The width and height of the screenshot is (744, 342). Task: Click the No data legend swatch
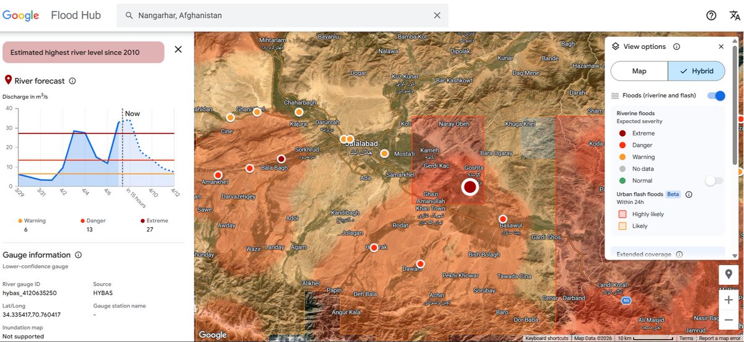pos(622,169)
